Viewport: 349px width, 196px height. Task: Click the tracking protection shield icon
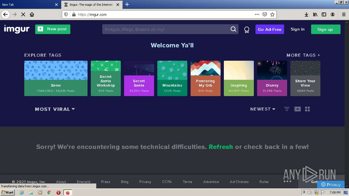coord(66,14)
